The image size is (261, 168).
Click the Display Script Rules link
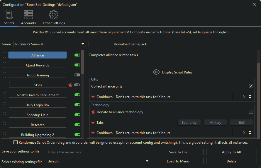pyautogui.click(x=177, y=72)
